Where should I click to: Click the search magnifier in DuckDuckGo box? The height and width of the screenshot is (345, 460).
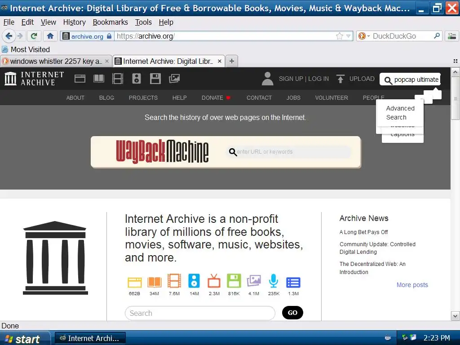[x=437, y=36]
